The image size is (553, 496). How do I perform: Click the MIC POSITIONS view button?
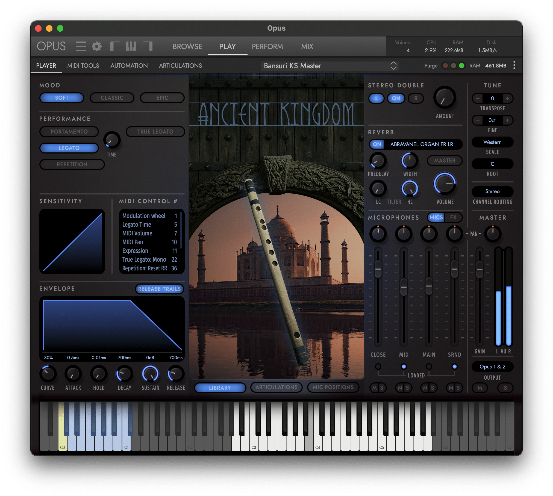tap(333, 388)
